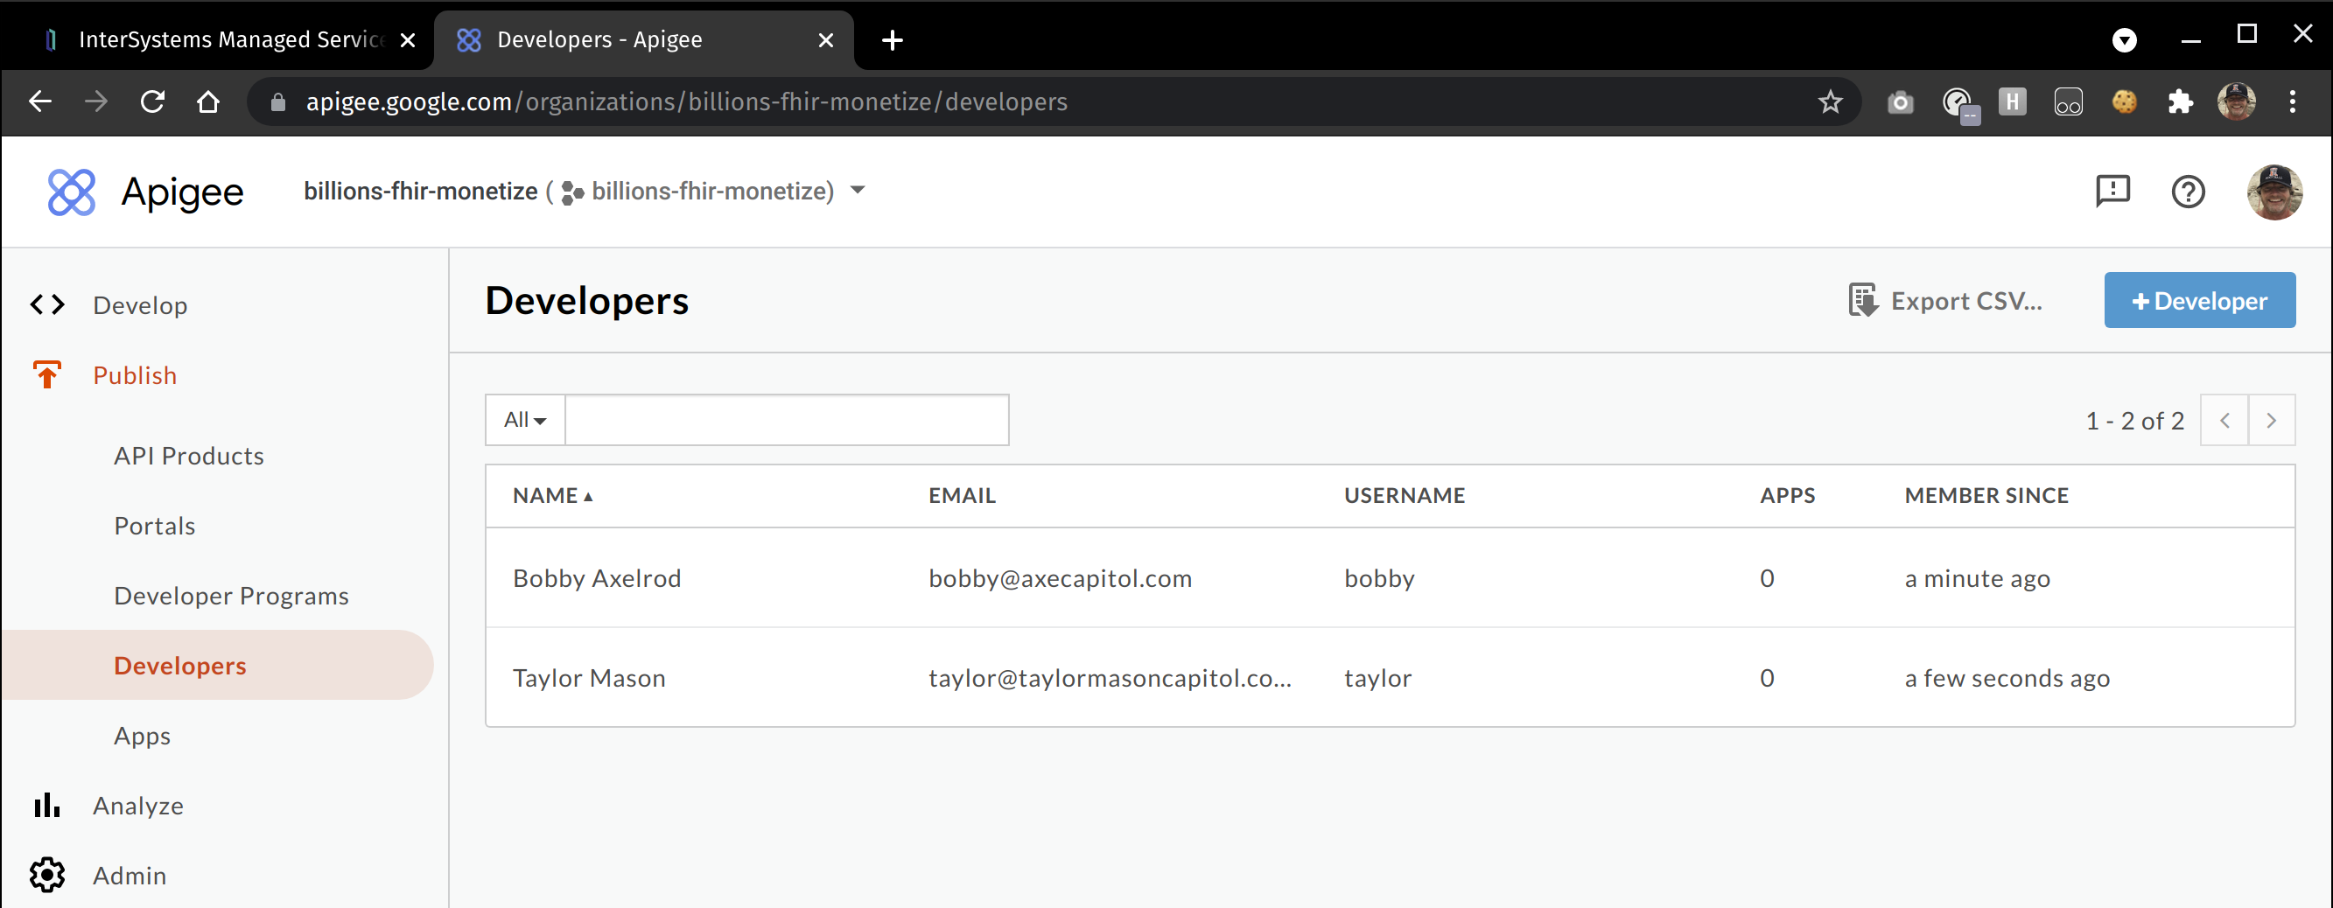2333x908 pixels.
Task: Expand the billions-fhir-monetize organization dropdown
Action: click(x=857, y=191)
